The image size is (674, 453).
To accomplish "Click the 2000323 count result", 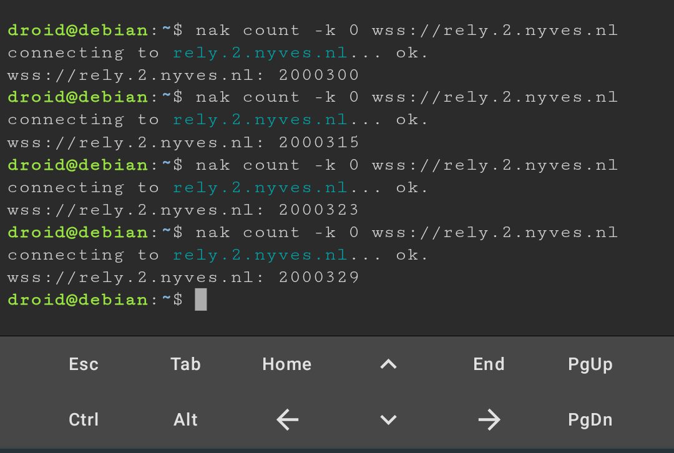I will pyautogui.click(x=318, y=210).
